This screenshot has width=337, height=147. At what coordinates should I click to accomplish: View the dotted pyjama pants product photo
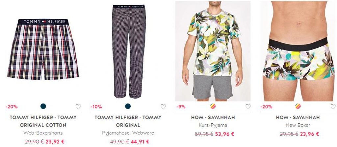129,52
